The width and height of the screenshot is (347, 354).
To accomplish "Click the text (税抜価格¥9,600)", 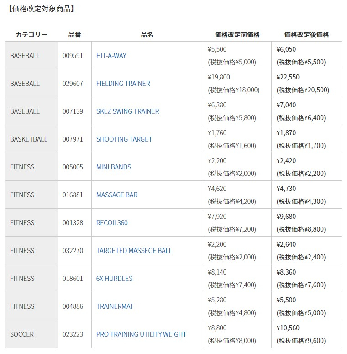I will (x=301, y=341).
